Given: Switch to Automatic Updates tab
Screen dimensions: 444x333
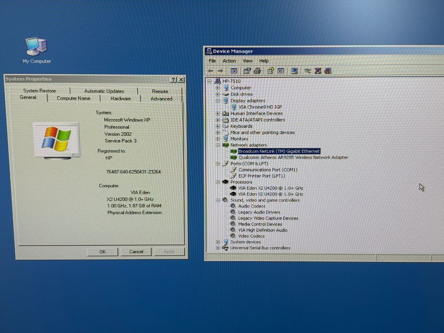Looking at the screenshot, I should click(104, 91).
